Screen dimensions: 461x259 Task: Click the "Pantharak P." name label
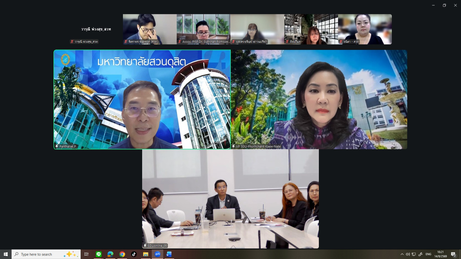[x=68, y=147]
